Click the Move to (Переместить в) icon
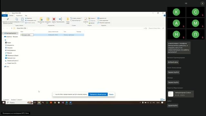This screenshot has height=116, width=206. tap(41, 19)
